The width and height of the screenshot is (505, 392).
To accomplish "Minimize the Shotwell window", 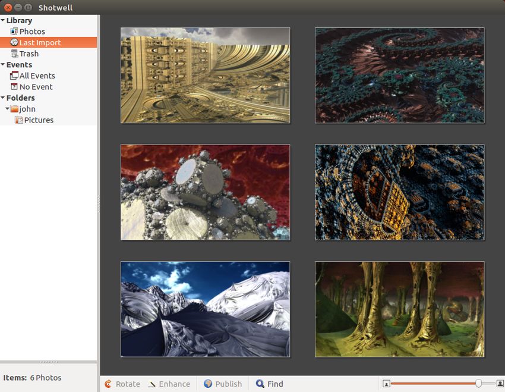I will 18,7.
